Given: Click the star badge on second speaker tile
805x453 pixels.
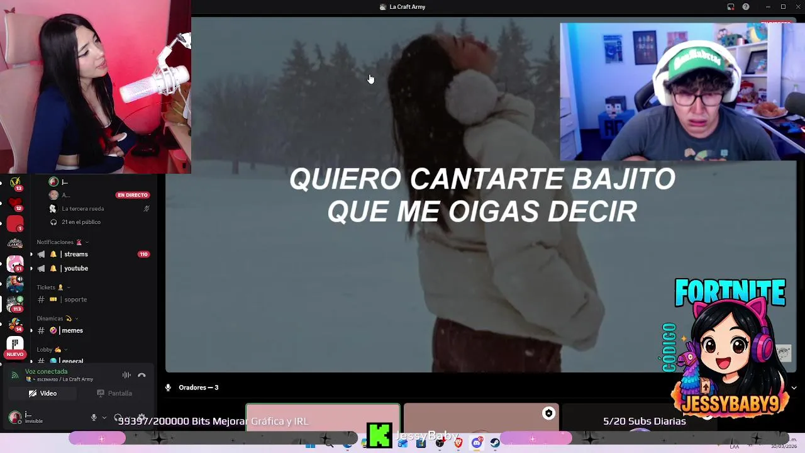Looking at the screenshot, I should coord(549,413).
